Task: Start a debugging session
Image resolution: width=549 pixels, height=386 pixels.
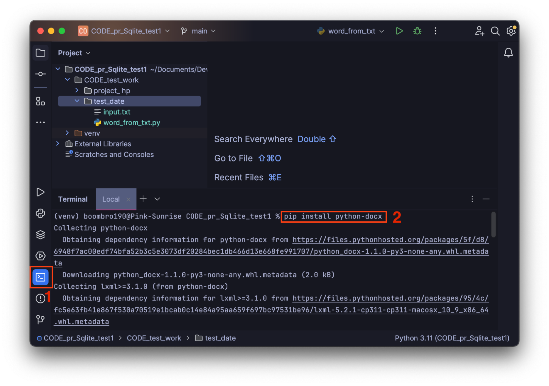Action: click(x=417, y=31)
